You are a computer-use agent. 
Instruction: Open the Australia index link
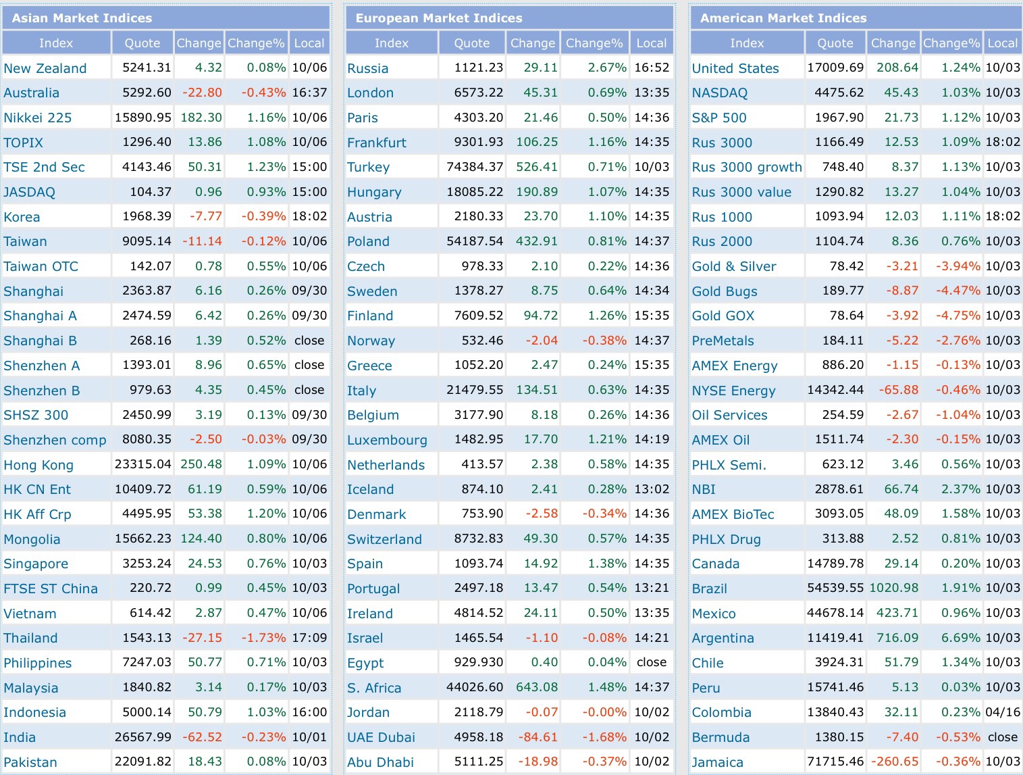pyautogui.click(x=31, y=93)
